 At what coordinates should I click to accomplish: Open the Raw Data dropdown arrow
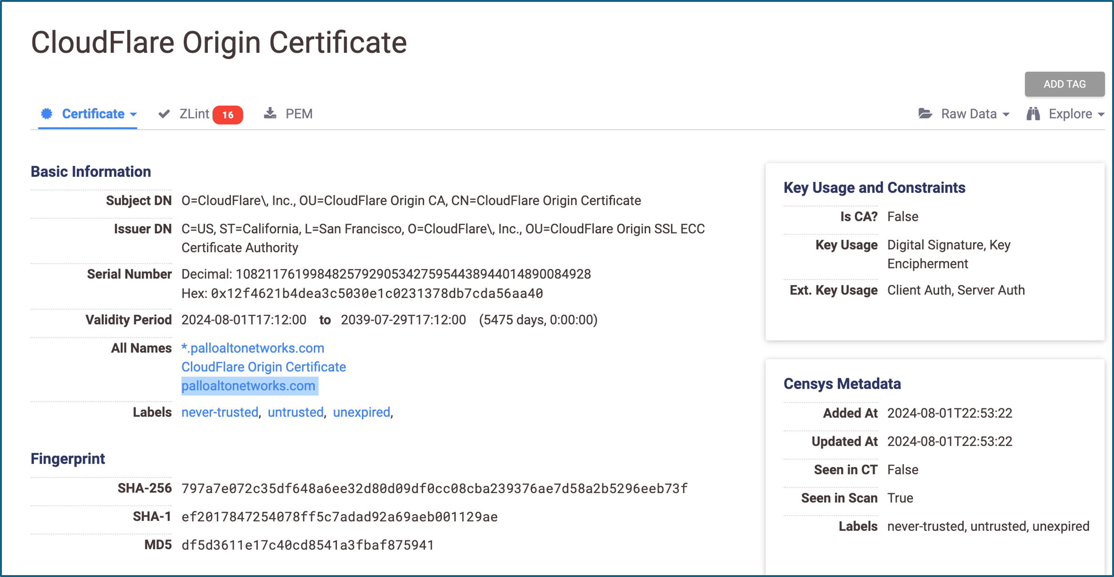(1006, 114)
